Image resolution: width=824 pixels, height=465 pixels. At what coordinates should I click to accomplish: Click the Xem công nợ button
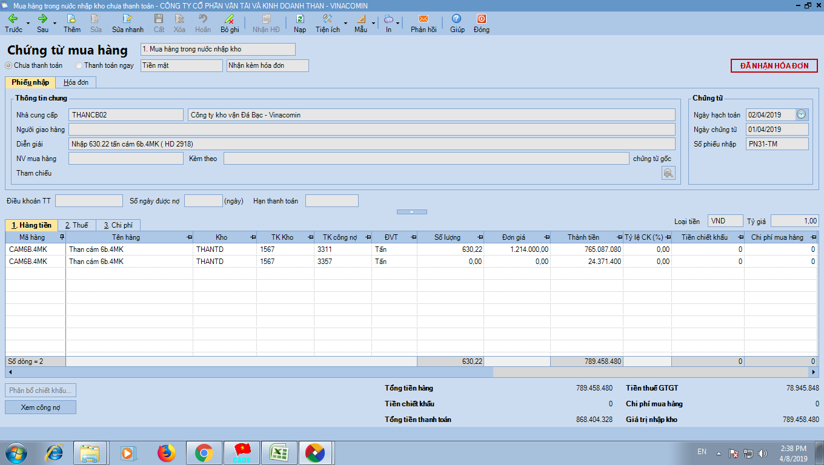41,407
